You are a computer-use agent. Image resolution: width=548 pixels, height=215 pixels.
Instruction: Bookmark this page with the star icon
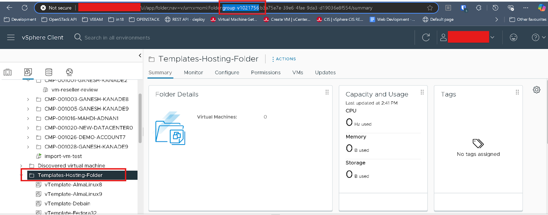click(x=430, y=8)
